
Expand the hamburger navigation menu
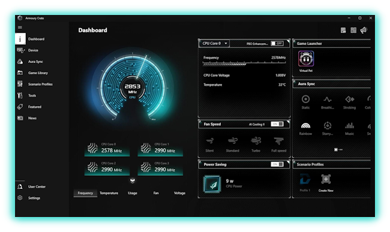click(20, 28)
